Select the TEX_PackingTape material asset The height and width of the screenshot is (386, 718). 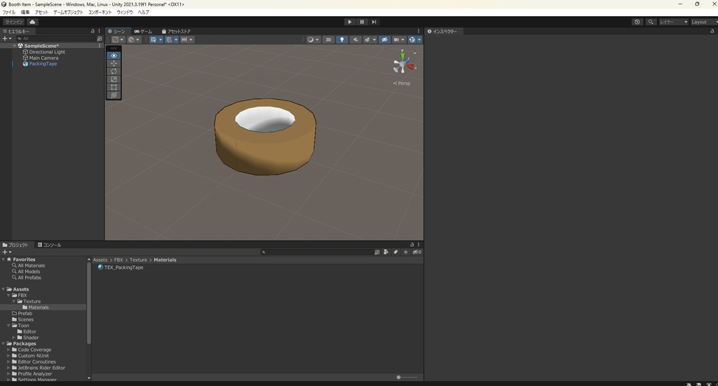point(121,267)
